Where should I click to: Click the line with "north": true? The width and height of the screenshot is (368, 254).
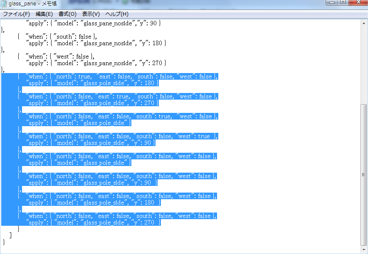pyautogui.click(x=118, y=76)
